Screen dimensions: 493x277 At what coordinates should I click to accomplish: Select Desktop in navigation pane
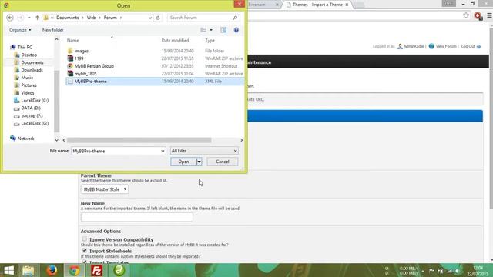click(29, 55)
